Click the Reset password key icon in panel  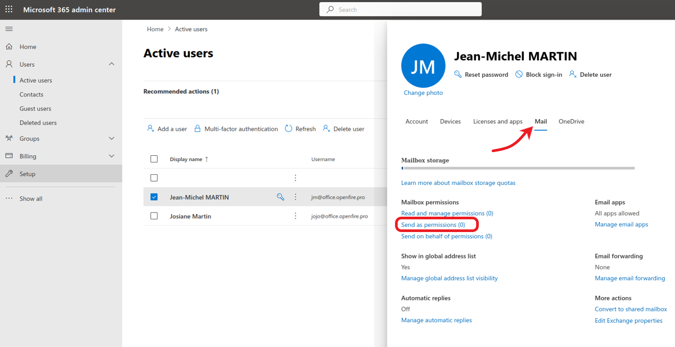coord(458,75)
